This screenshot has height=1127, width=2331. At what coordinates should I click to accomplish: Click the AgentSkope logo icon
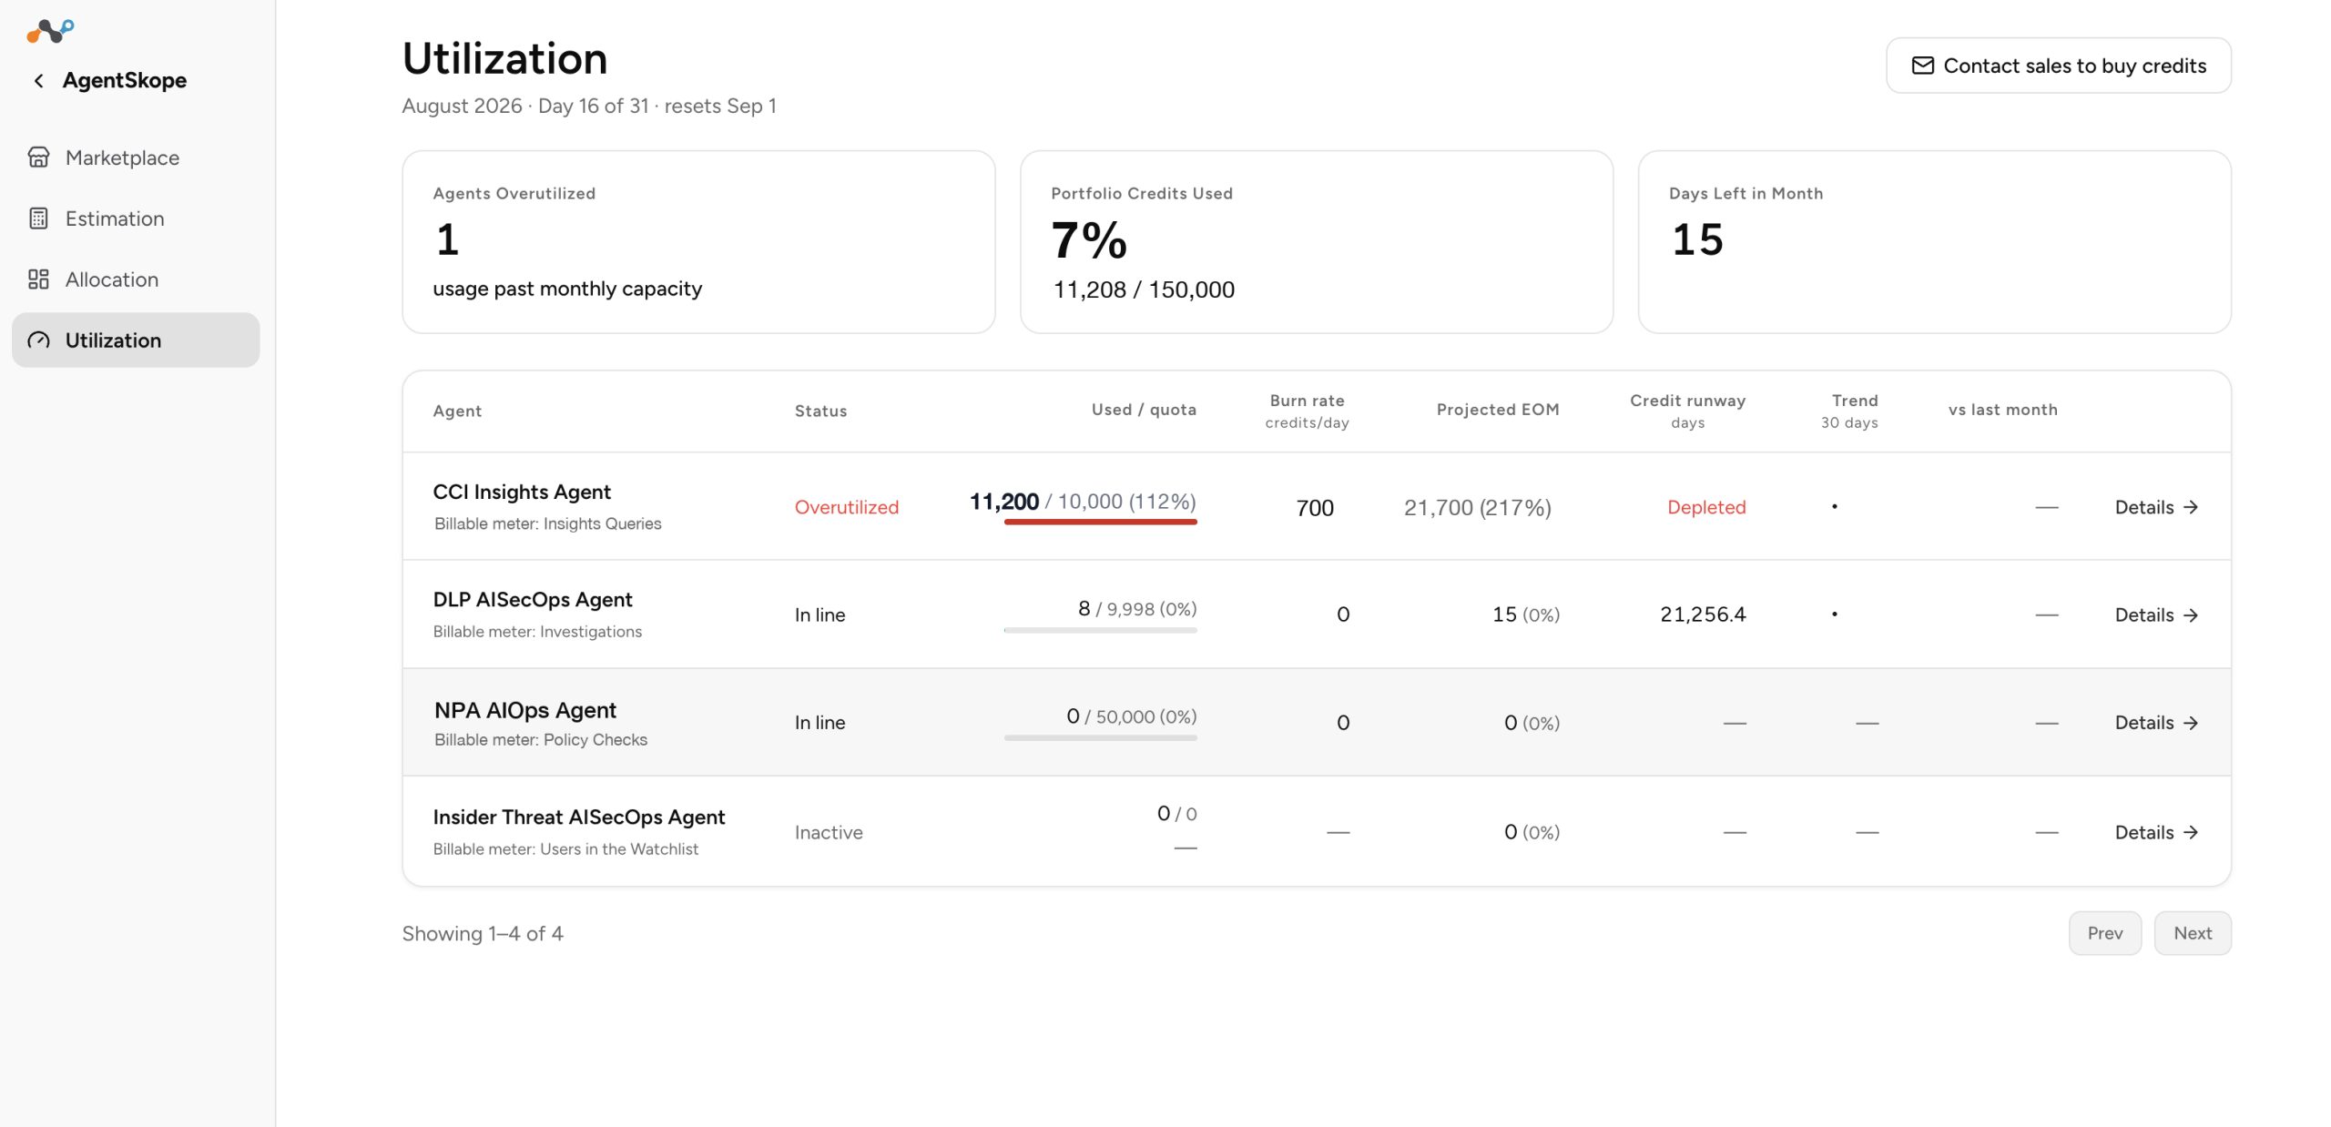(x=50, y=31)
